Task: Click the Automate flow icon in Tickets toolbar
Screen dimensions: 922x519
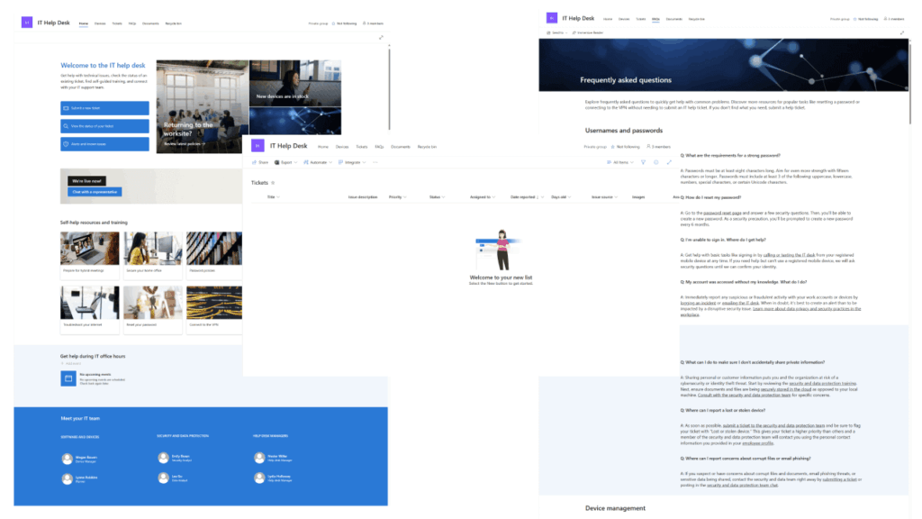Action: click(306, 162)
